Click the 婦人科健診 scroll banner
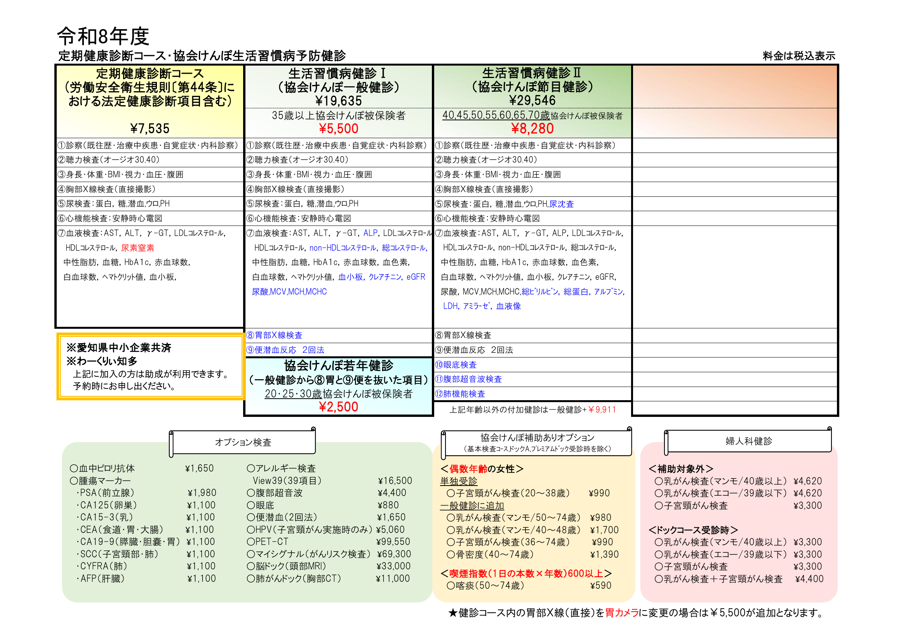The width and height of the screenshot is (908, 642). (x=748, y=441)
